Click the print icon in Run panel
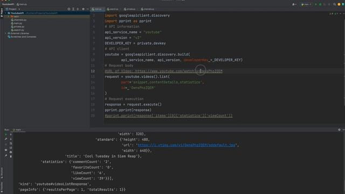 point(11,152)
